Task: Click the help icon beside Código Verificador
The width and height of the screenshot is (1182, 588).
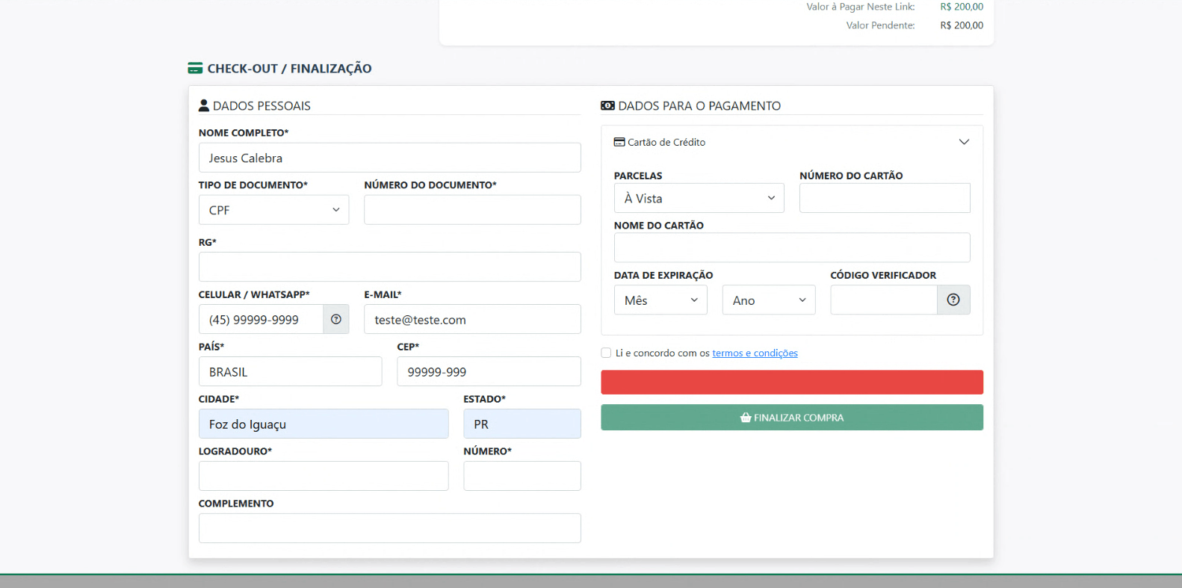Action: 953,300
